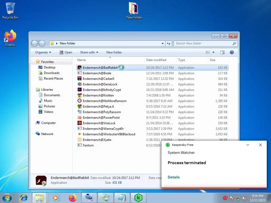The image size is (271, 203).
Task: Open the Recycle Bin desktop icon
Action: click(10, 10)
